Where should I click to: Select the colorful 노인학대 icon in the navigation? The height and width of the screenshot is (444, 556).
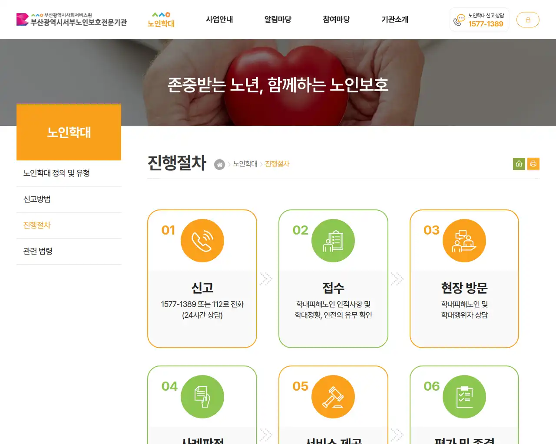point(161,19)
